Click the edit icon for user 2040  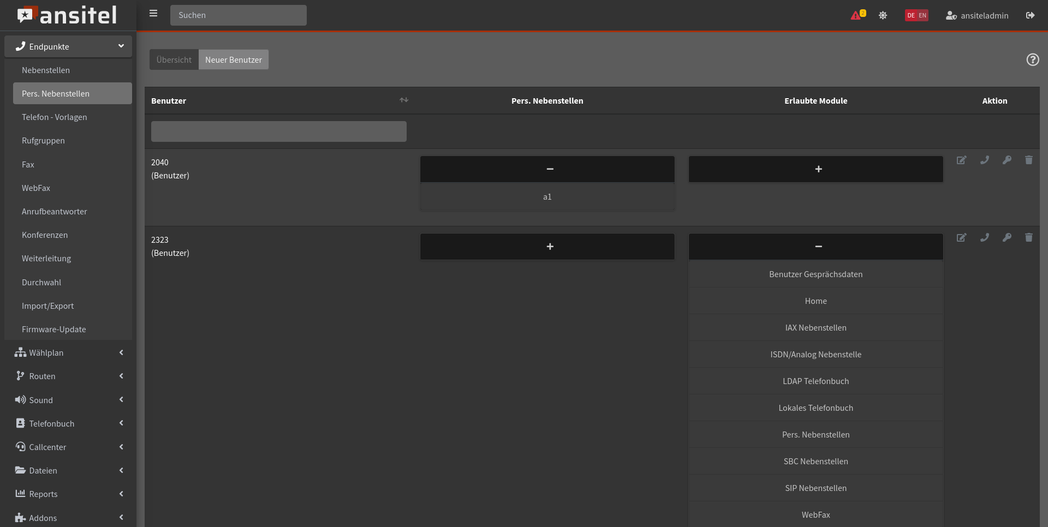point(961,160)
